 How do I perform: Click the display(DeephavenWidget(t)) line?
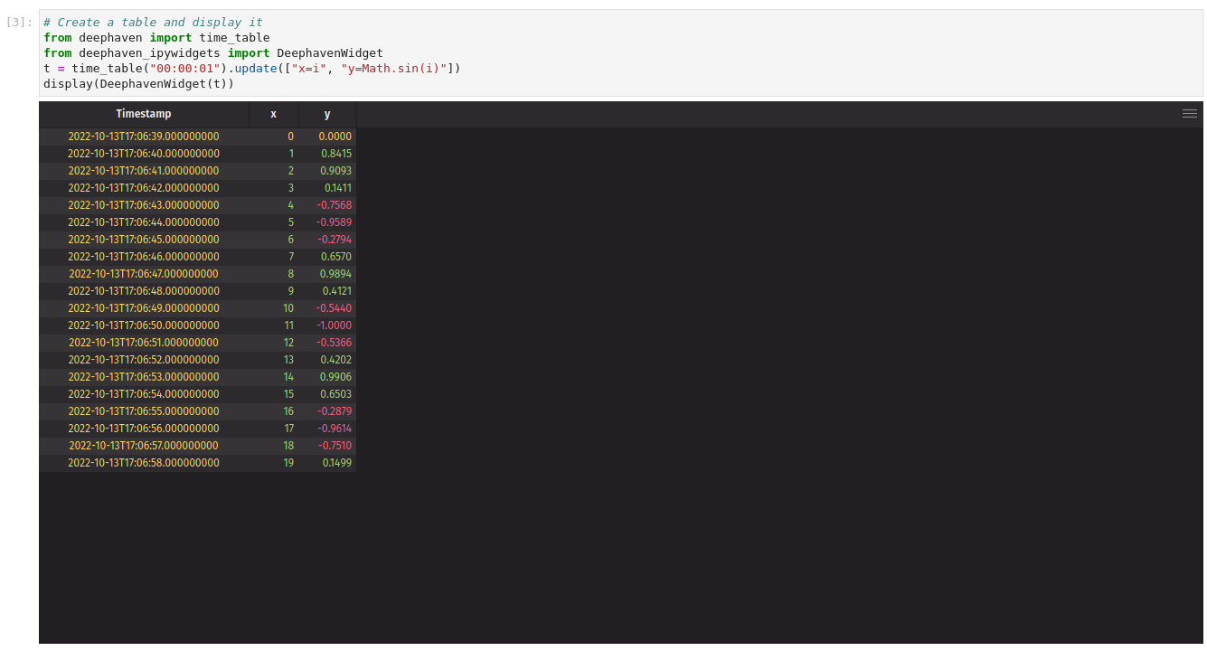coord(138,84)
